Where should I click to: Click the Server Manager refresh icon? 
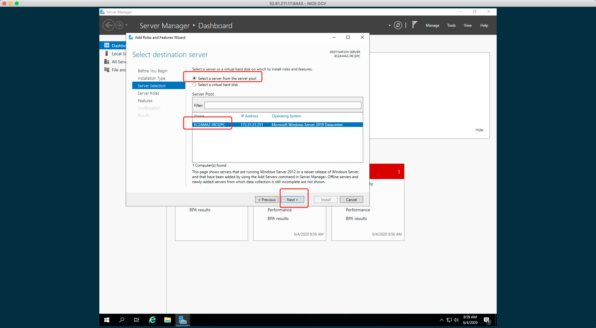398,25
